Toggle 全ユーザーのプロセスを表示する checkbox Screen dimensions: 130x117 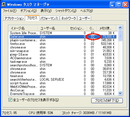pos(11,100)
